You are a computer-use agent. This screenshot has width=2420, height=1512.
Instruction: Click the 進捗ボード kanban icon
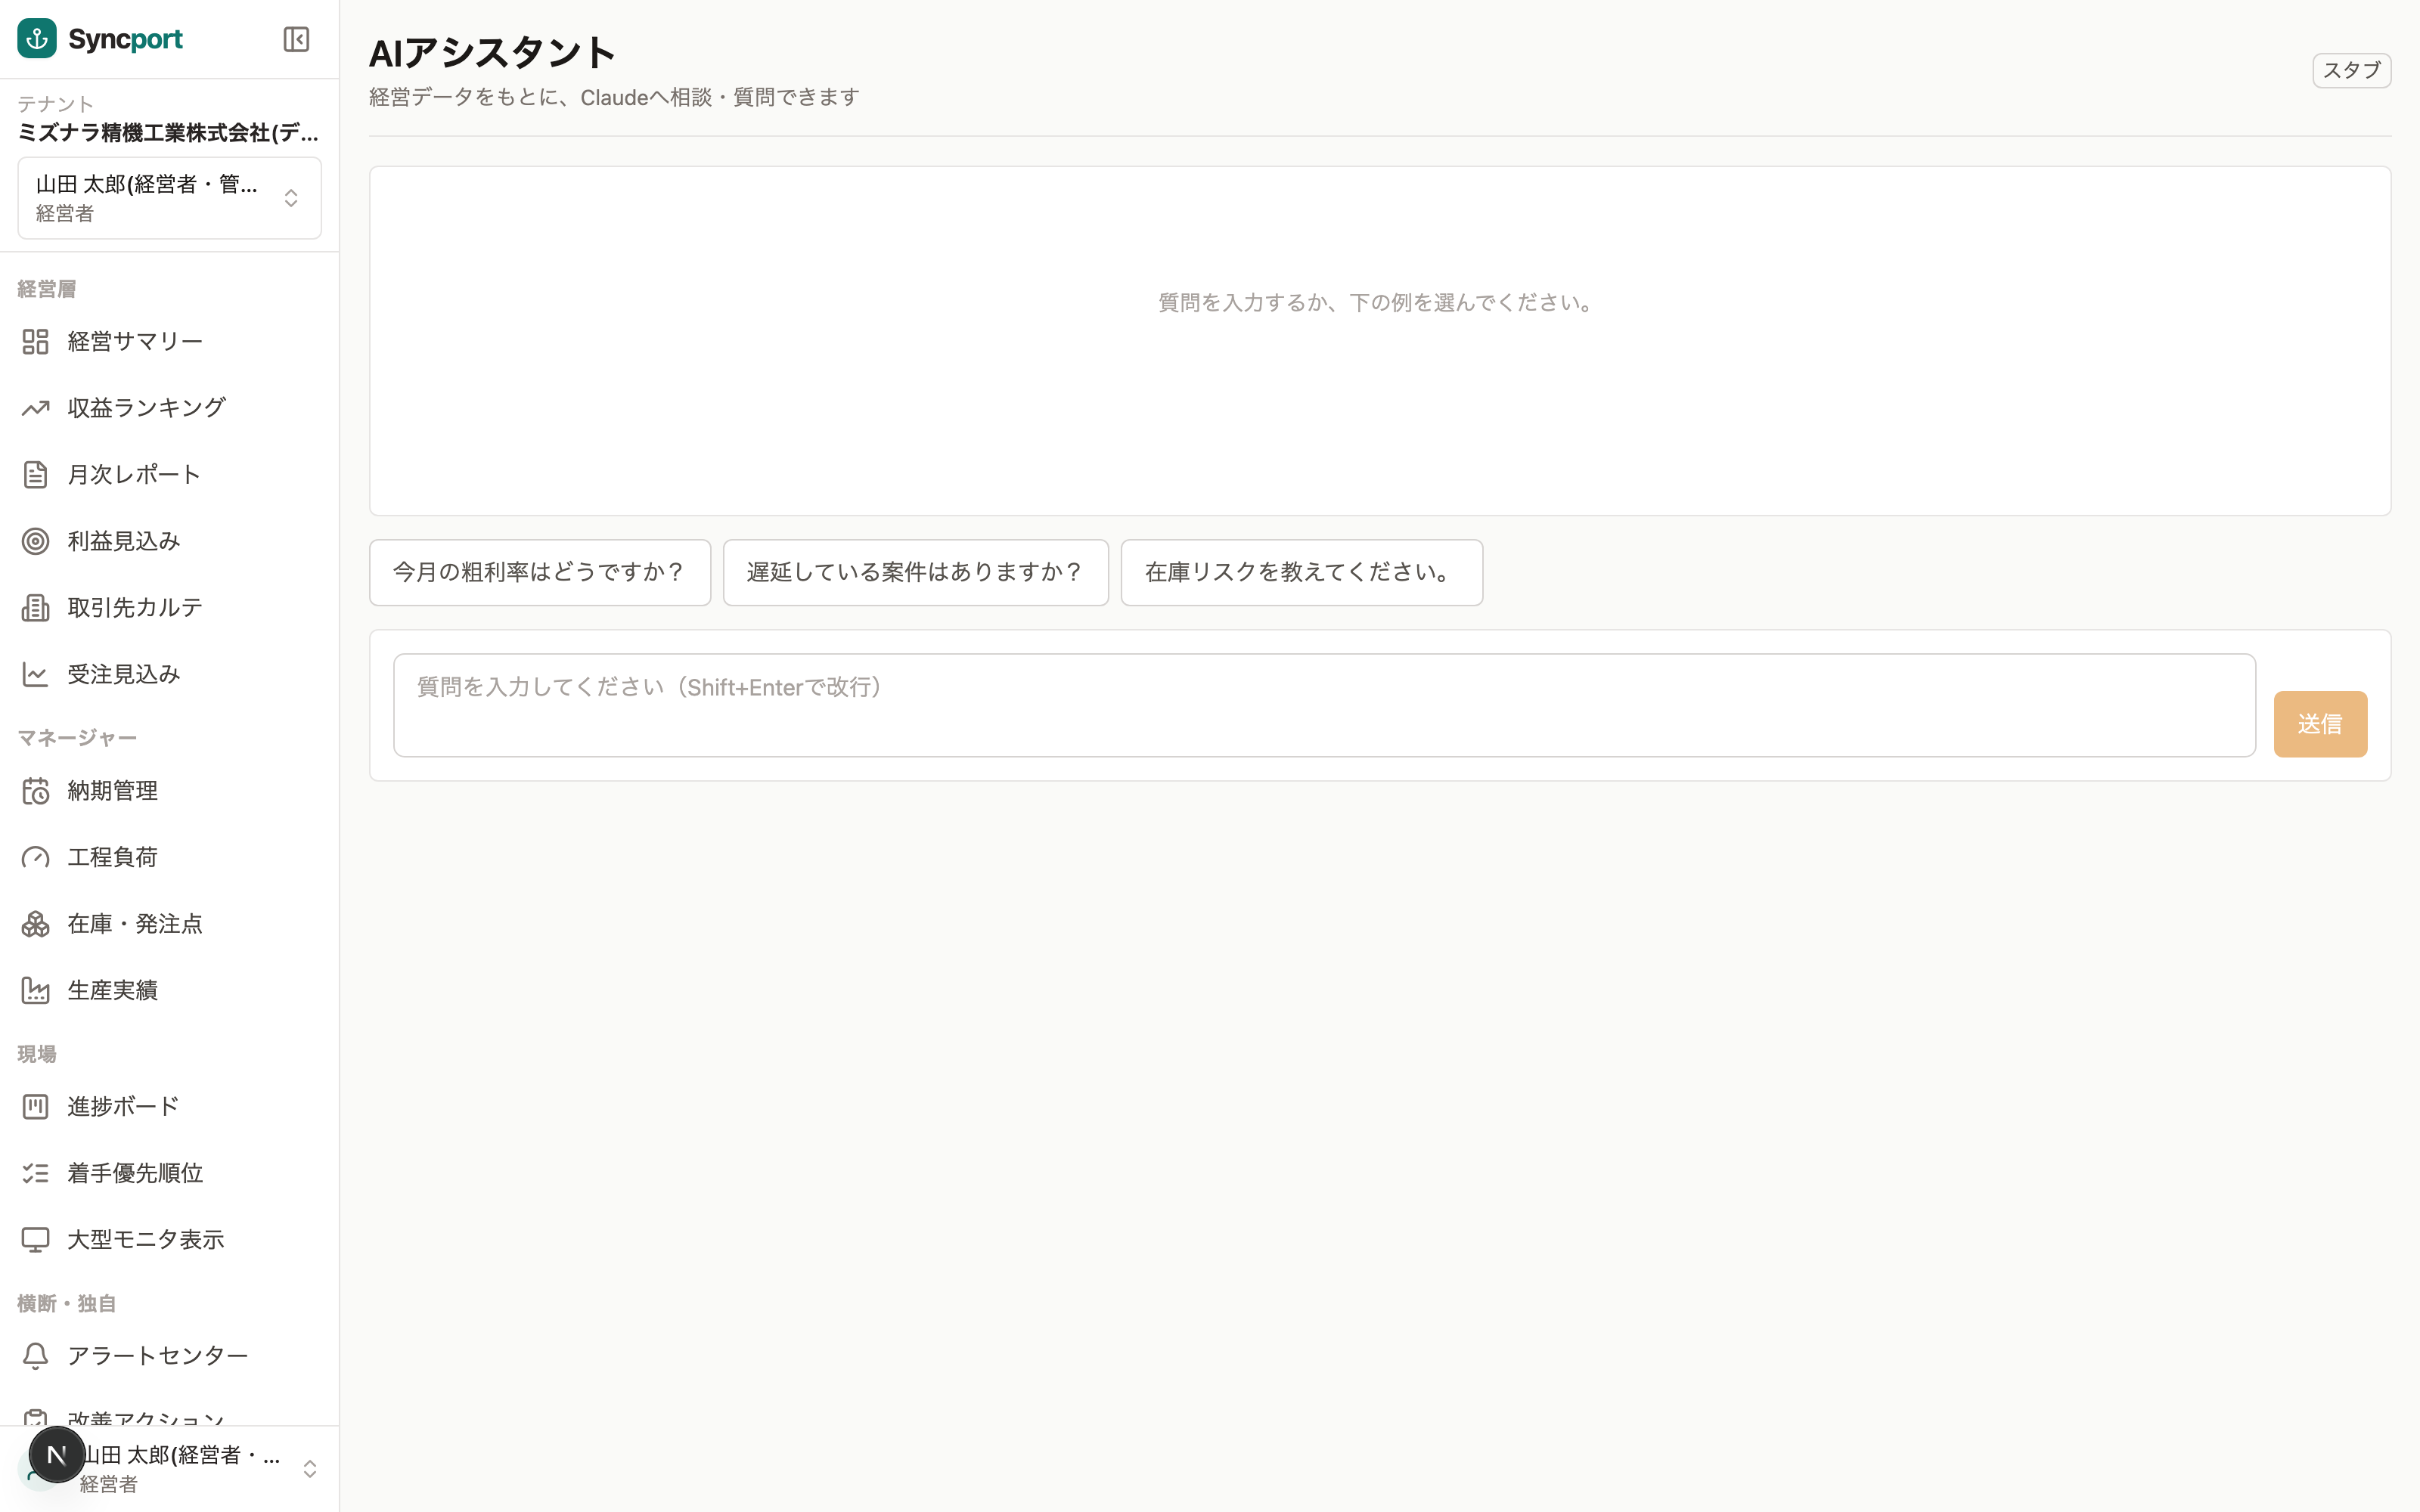(35, 1107)
